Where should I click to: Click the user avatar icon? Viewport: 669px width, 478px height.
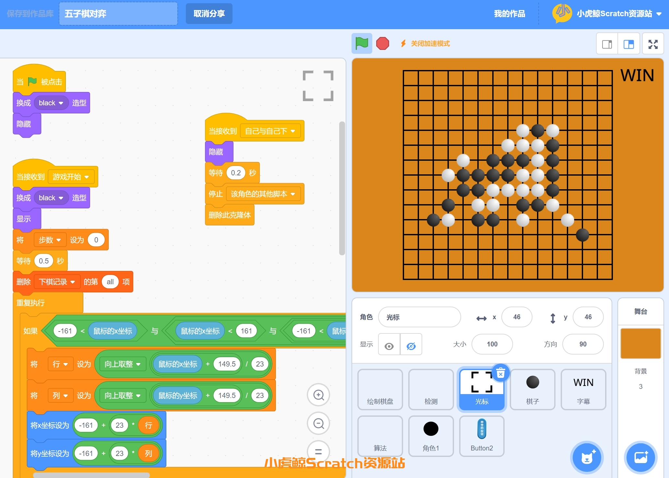pos(562,13)
